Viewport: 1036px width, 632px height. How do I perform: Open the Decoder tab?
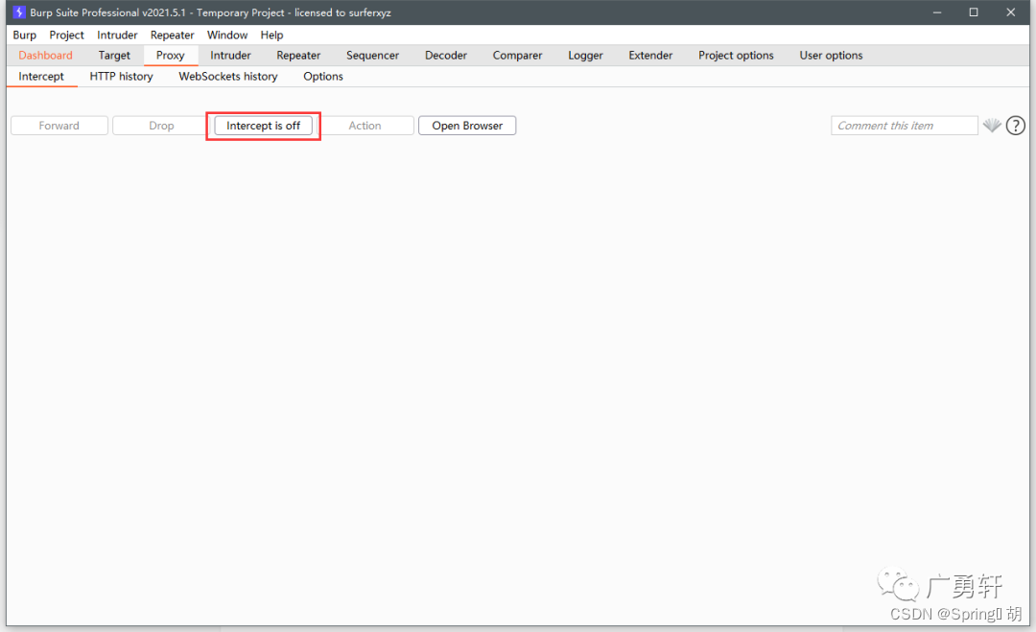446,56
